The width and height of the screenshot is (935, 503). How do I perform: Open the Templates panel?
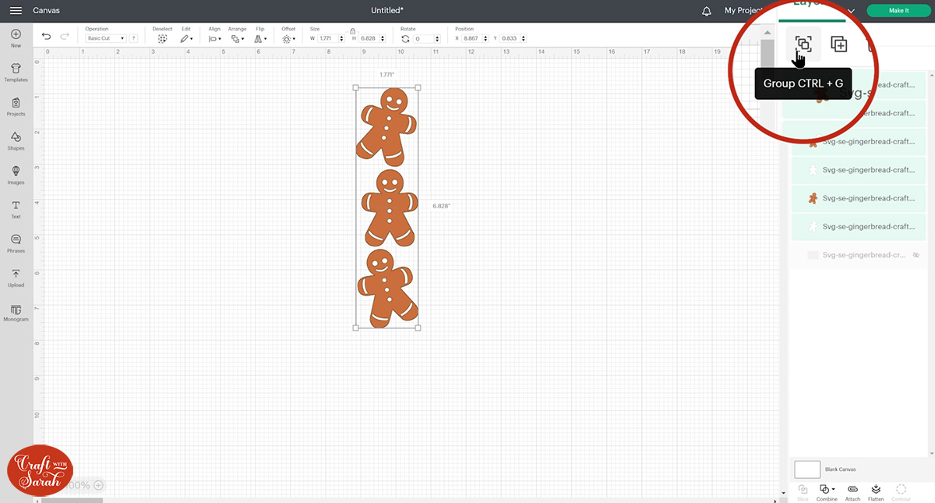pos(16,73)
